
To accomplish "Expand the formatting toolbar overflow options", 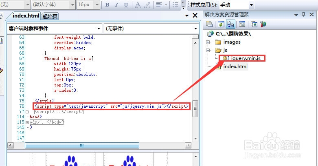I will tap(183, 5).
